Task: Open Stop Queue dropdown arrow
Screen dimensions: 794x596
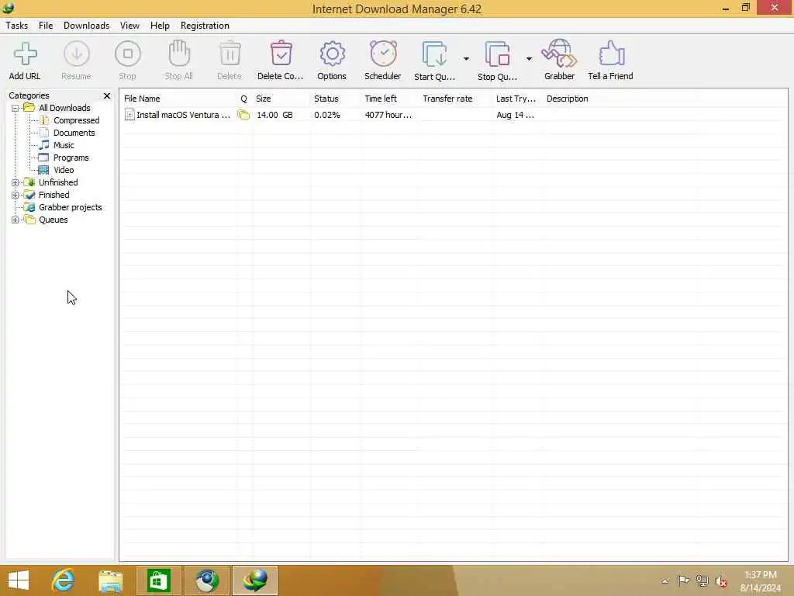Action: tap(529, 59)
